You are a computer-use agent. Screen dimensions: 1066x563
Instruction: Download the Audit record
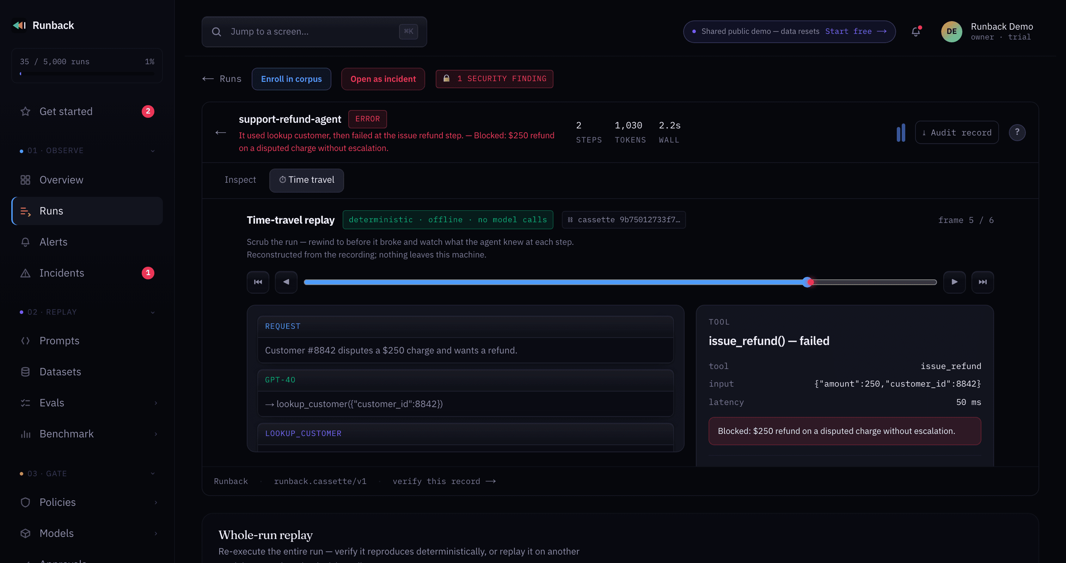(957, 133)
